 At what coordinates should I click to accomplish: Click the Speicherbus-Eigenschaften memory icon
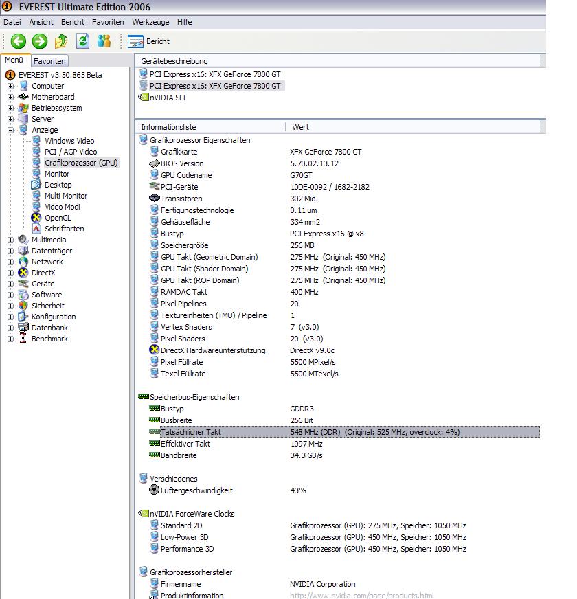(144, 397)
